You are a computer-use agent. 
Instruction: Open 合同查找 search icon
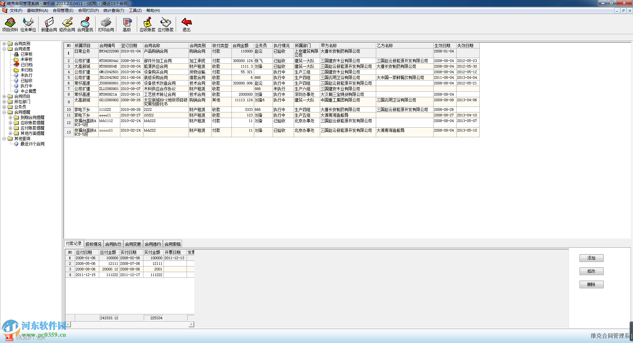click(85, 25)
